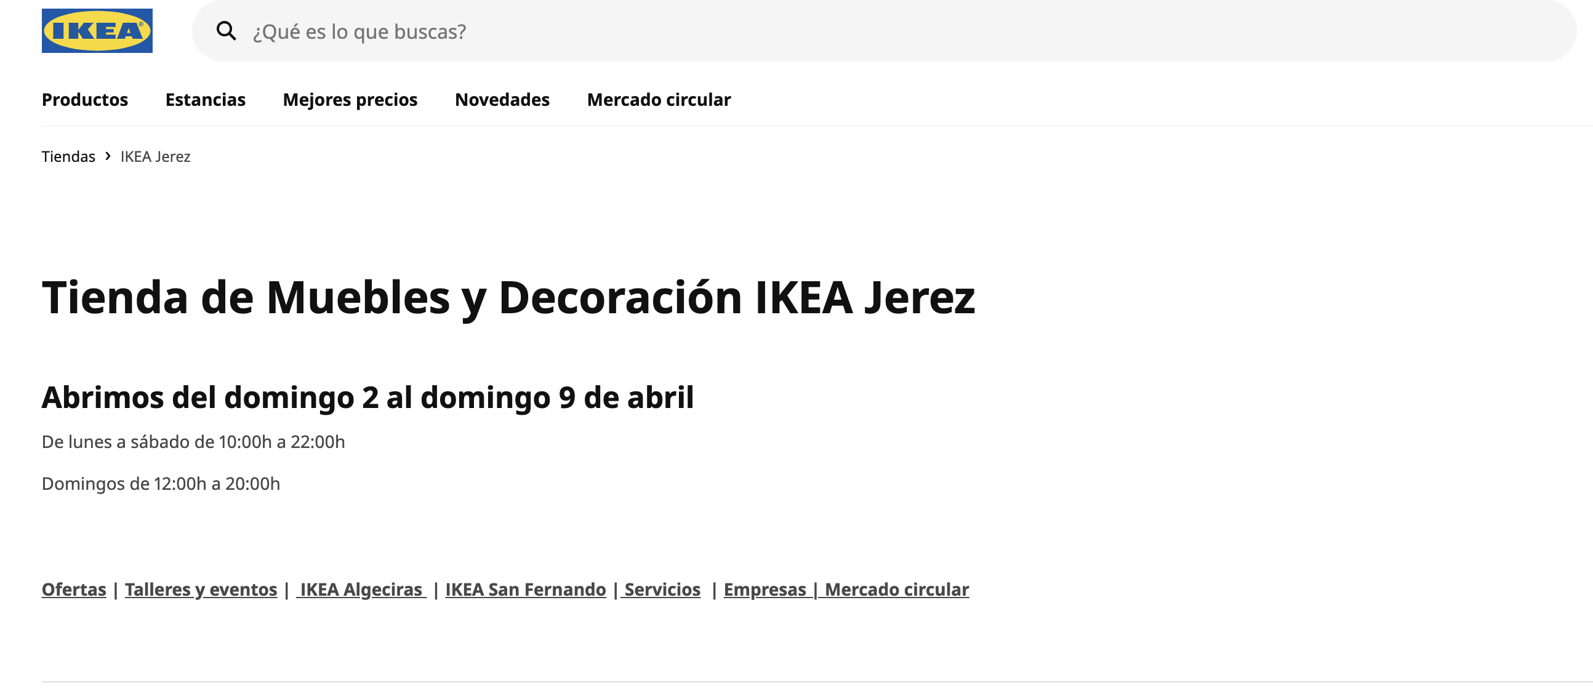Open the Empresas link
This screenshot has height=688, width=1593.
tap(765, 589)
